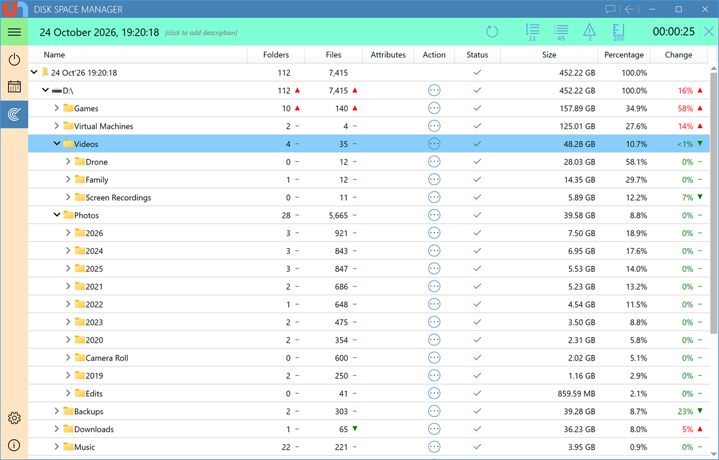Collapse the D:\ drive node
The image size is (719, 460).
coord(45,90)
